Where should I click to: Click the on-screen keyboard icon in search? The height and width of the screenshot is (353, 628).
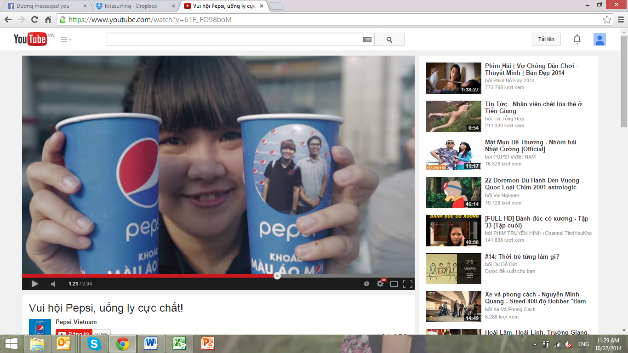tap(367, 40)
